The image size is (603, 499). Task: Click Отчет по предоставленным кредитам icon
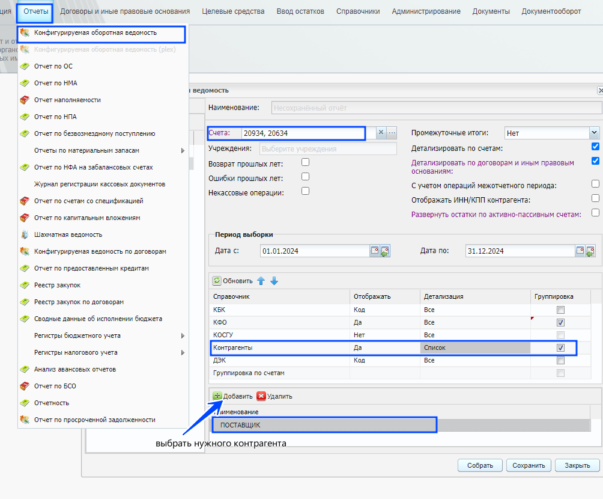(x=25, y=268)
